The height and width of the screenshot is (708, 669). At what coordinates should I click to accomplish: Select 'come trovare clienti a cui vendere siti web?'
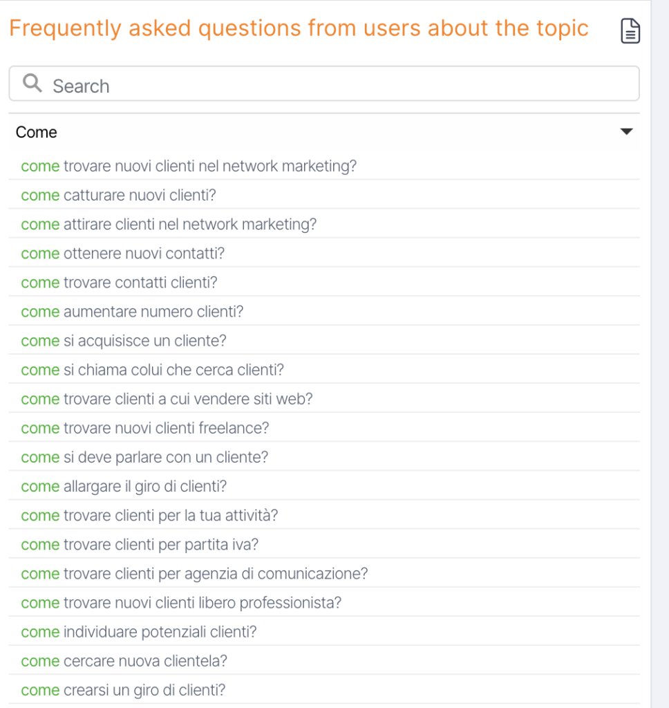point(167,399)
